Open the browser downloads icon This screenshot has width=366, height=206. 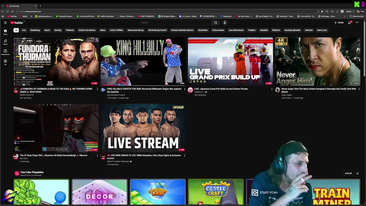(337, 11)
